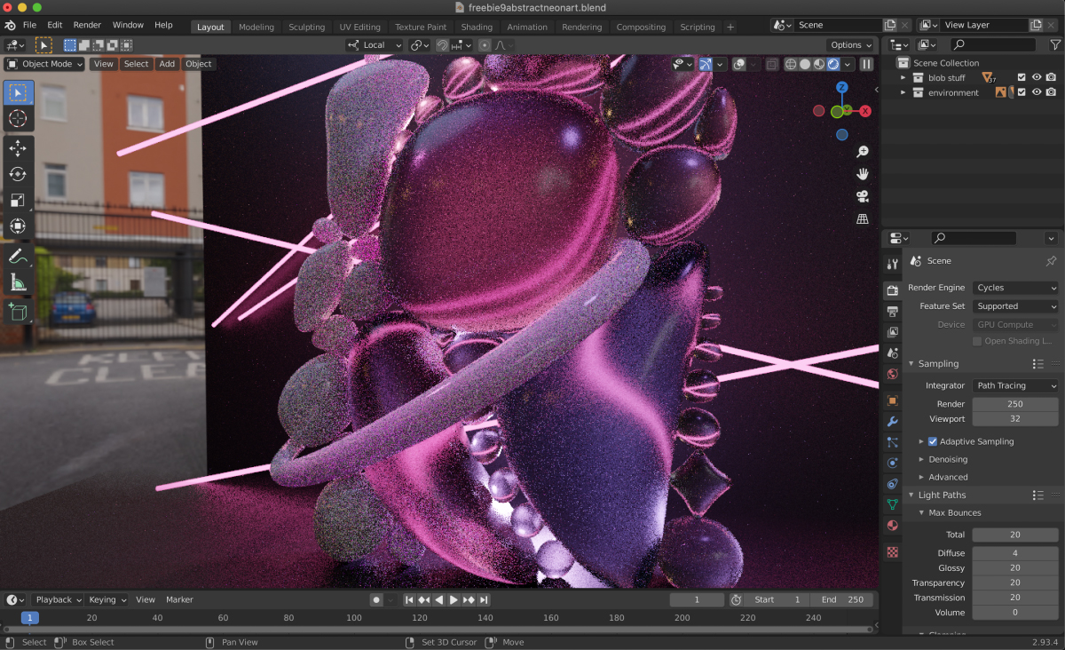The width and height of the screenshot is (1065, 650).
Task: Select the Select Box tool
Action: [18, 93]
